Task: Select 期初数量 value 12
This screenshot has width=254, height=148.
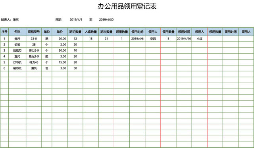Action: tap(75, 39)
